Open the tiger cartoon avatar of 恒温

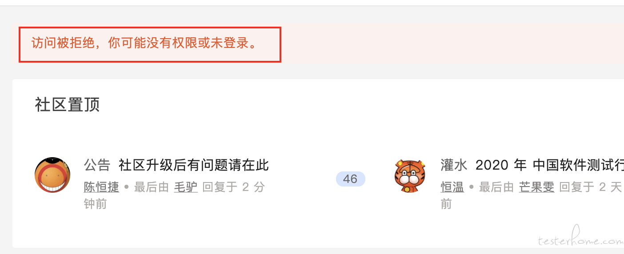[x=410, y=176]
